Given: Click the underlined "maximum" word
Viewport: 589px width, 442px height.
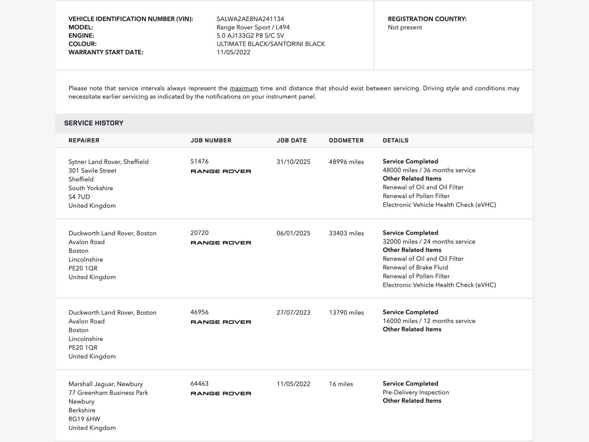Looking at the screenshot, I should point(244,88).
